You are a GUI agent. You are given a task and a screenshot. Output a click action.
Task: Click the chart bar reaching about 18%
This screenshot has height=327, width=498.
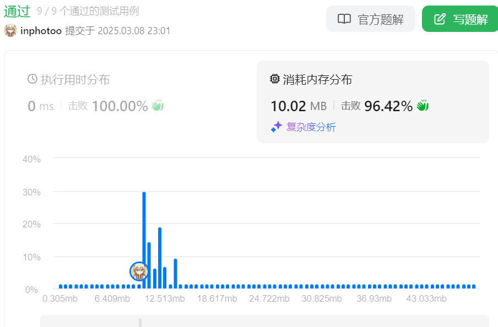coord(160,258)
